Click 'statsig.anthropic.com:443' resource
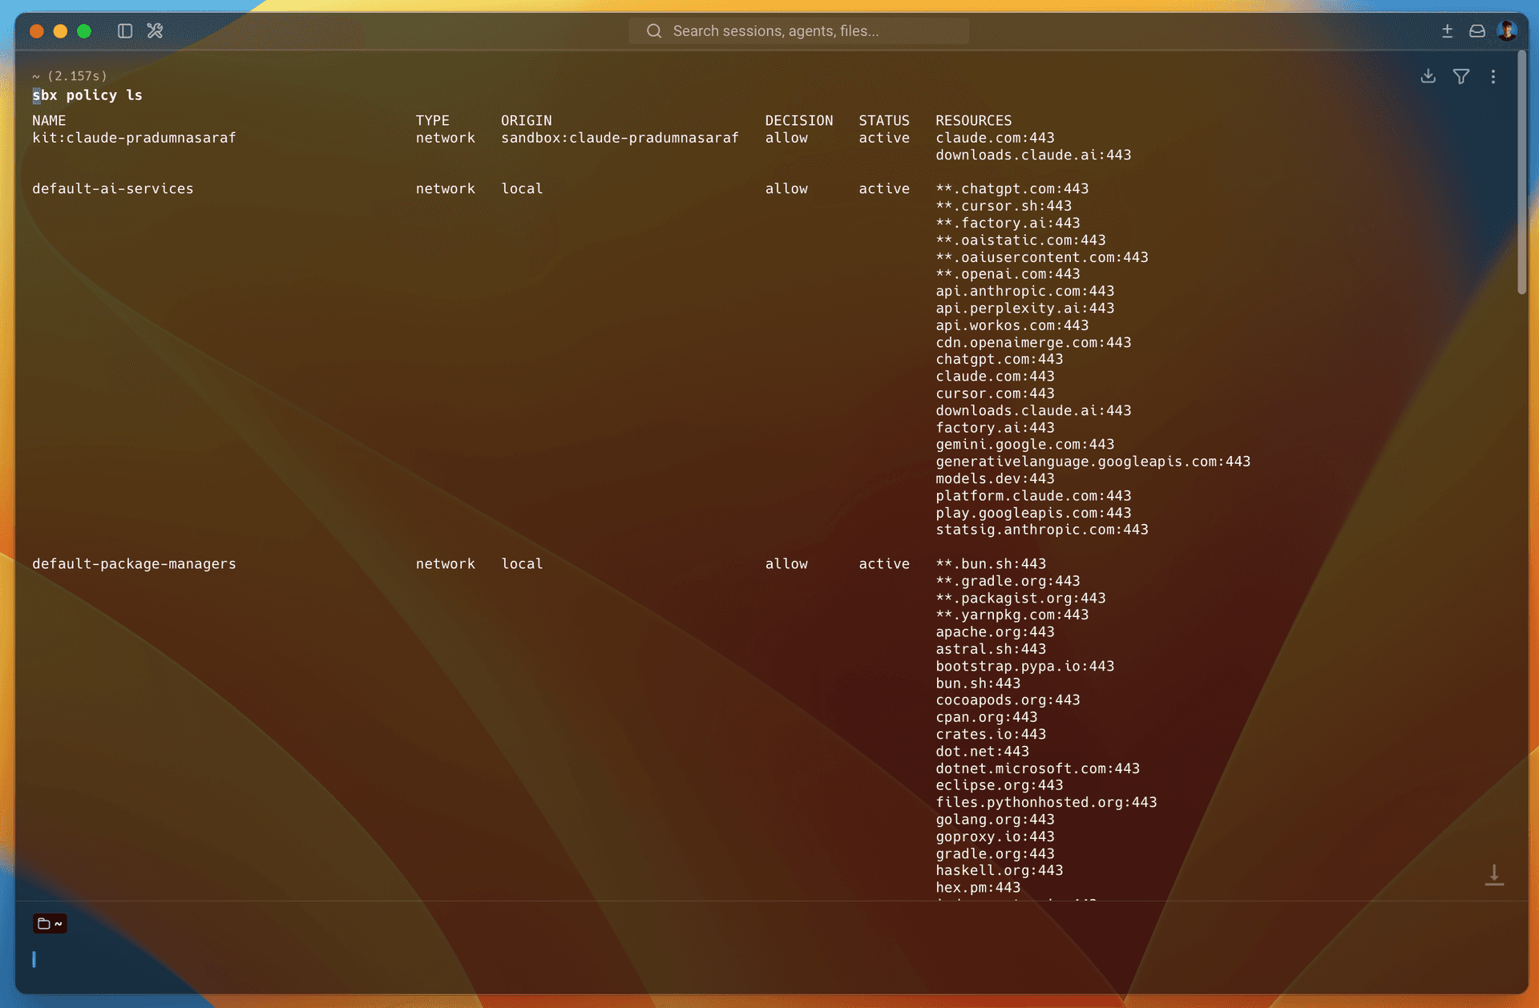1539x1008 pixels. [1041, 530]
